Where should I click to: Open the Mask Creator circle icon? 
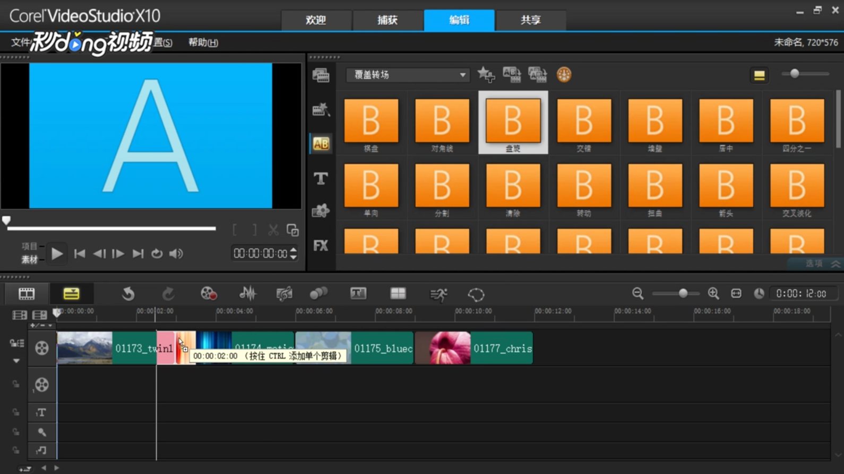coord(476,294)
